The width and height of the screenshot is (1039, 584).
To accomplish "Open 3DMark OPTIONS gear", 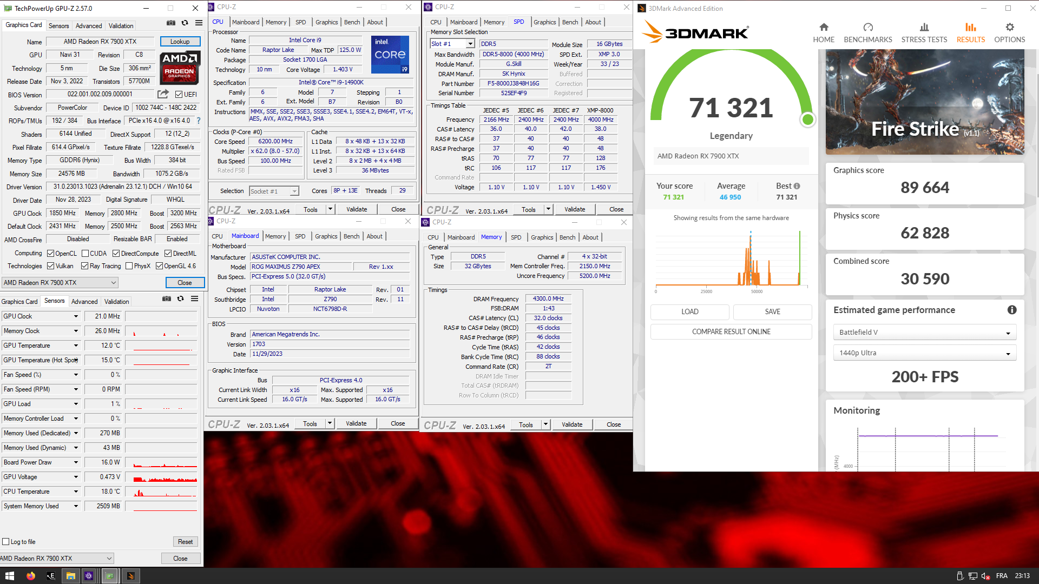I will point(1010,32).
